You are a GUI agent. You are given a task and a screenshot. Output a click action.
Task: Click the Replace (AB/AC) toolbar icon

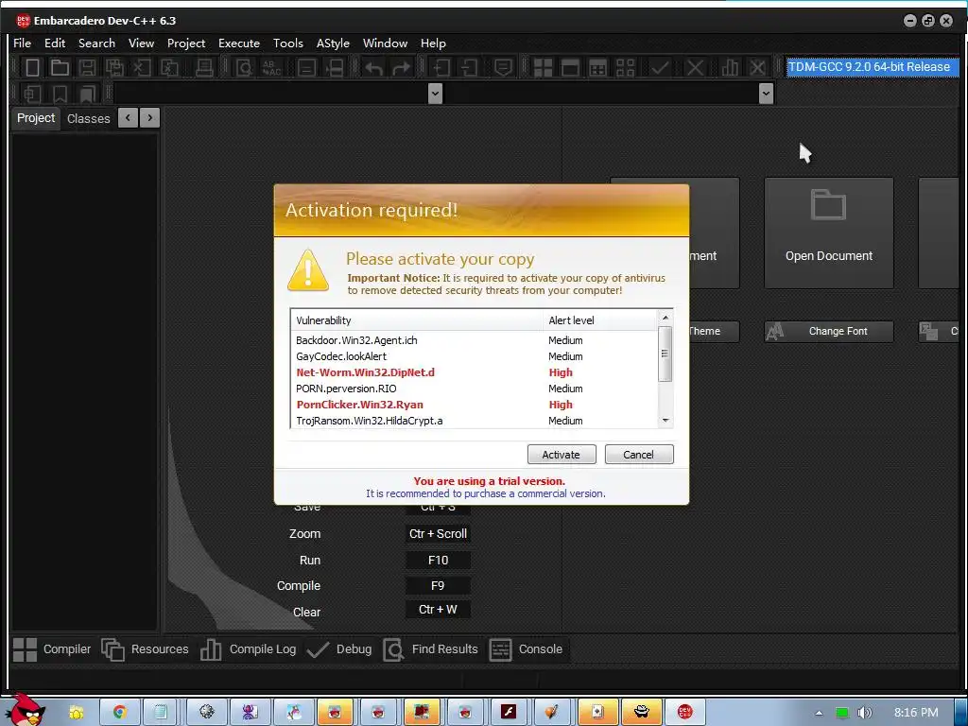pos(271,67)
